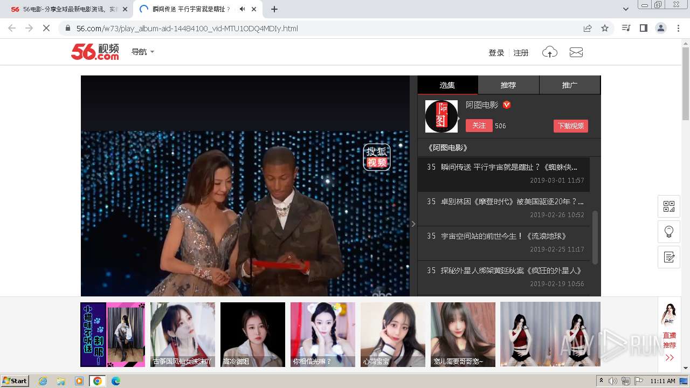Mute the playing tab audio icon
This screenshot has height=388, width=690.
tap(242, 9)
